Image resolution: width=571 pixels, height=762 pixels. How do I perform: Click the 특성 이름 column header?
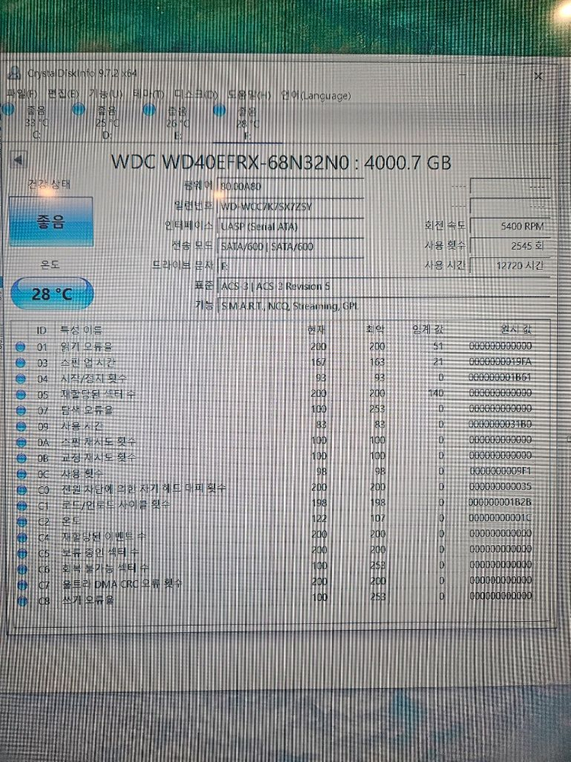81,331
